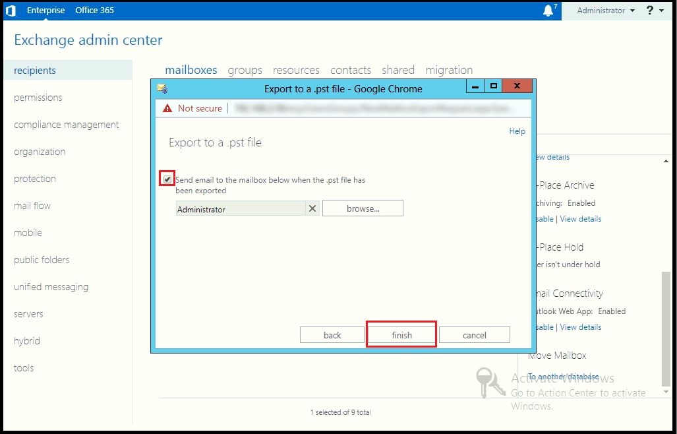Click the scroll up arrow of details pane

point(666,161)
